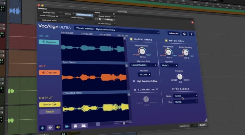The height and width of the screenshot is (135, 245).
Task: Enable High Resolution Editing checkbox
Action: 134,81
